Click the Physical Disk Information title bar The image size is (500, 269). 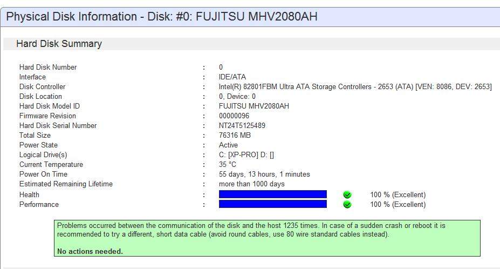[250, 17]
